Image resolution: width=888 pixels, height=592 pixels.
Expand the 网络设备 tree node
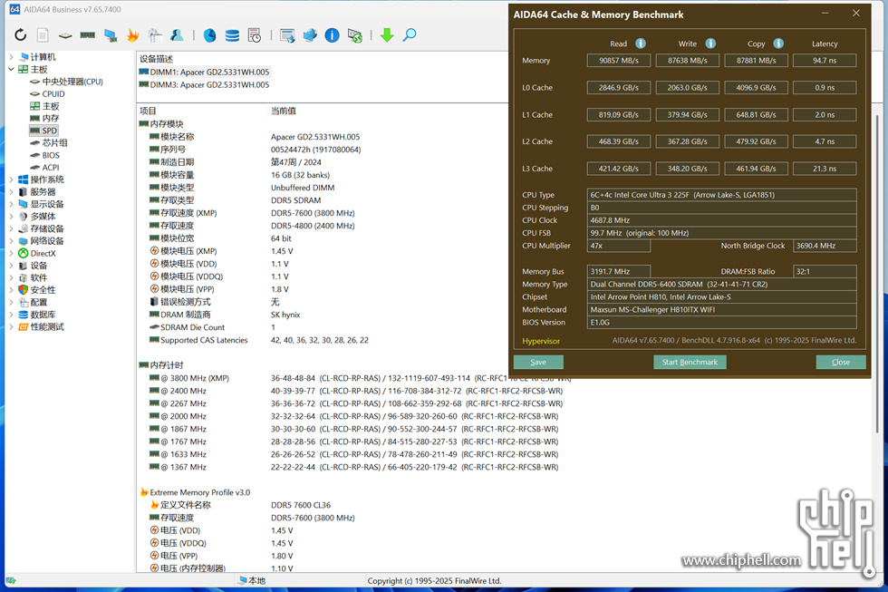(x=11, y=241)
